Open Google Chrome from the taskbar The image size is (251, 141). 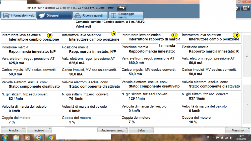click(x=50, y=138)
